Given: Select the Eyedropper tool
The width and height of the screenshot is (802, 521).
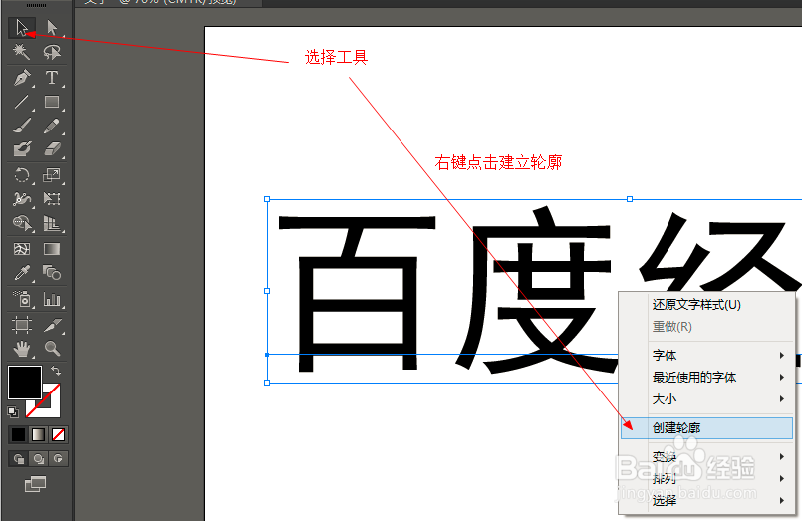Looking at the screenshot, I should click(x=22, y=273).
